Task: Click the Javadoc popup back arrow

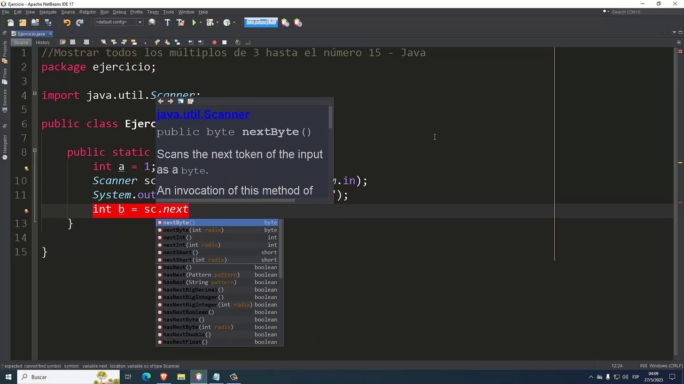Action: pos(160,101)
